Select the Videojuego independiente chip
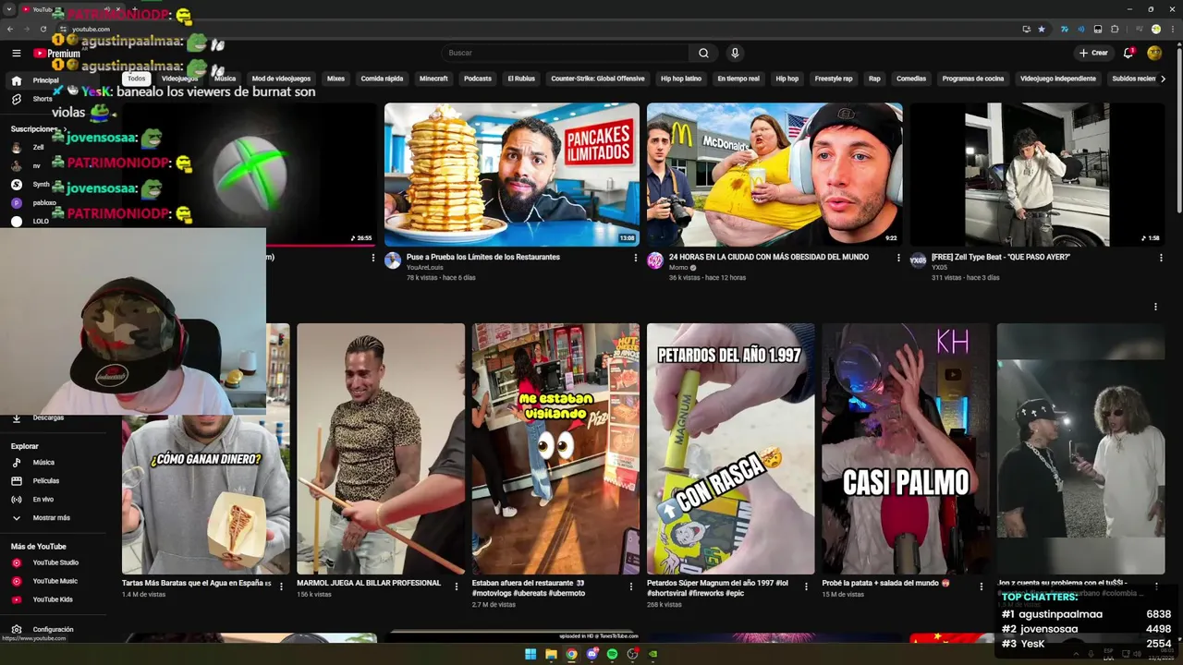The image size is (1183, 665). (x=1058, y=79)
